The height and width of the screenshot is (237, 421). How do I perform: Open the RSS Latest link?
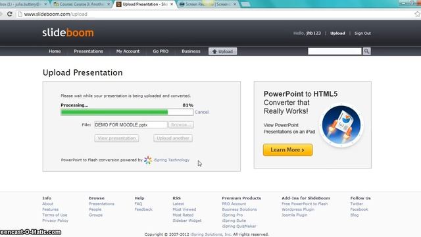click(x=178, y=203)
